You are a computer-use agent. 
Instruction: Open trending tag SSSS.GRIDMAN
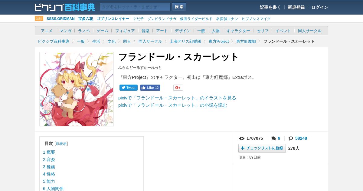point(60,19)
